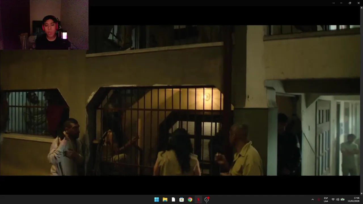
Task: Show hidden system tray icons
Action: pyautogui.click(x=313, y=199)
